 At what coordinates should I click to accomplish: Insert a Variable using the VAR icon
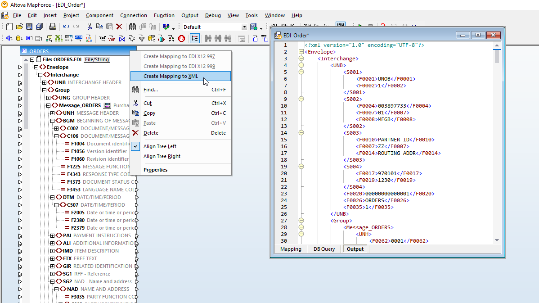pyautogui.click(x=112, y=39)
